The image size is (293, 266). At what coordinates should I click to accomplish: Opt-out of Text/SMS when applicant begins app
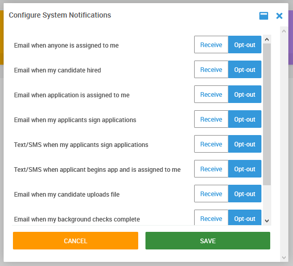pyautogui.click(x=245, y=169)
